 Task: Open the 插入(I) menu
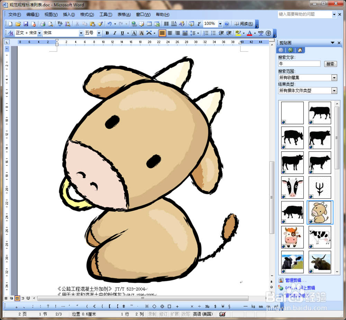click(69, 15)
